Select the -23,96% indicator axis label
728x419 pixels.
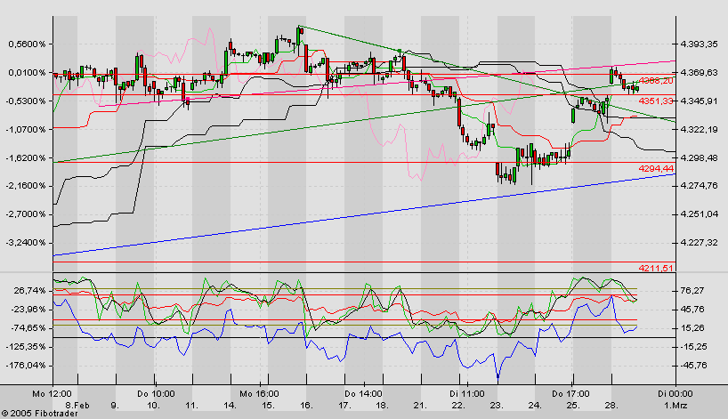tap(28, 310)
